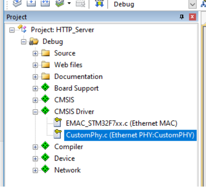Collapse the CMSIS Driver component

(x=35, y=112)
